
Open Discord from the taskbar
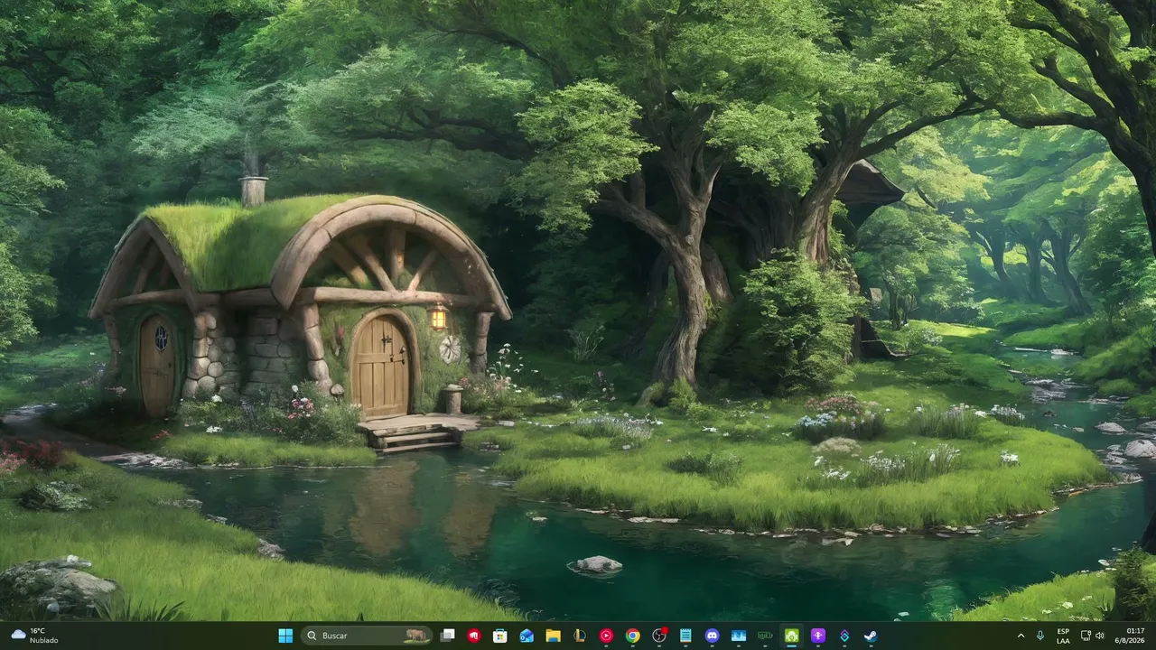click(712, 636)
